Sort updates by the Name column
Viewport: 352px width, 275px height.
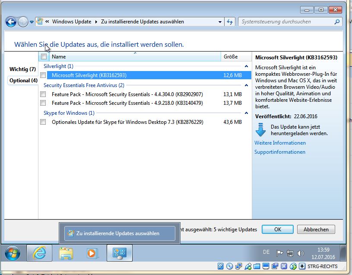135,56
